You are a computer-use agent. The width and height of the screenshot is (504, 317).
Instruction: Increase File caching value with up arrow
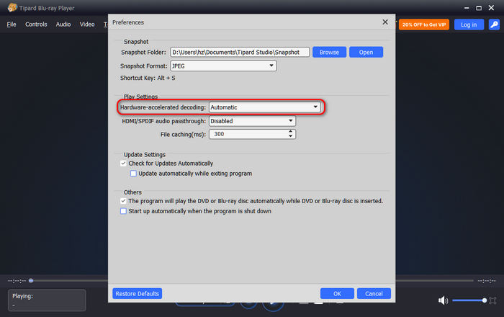[291, 132]
